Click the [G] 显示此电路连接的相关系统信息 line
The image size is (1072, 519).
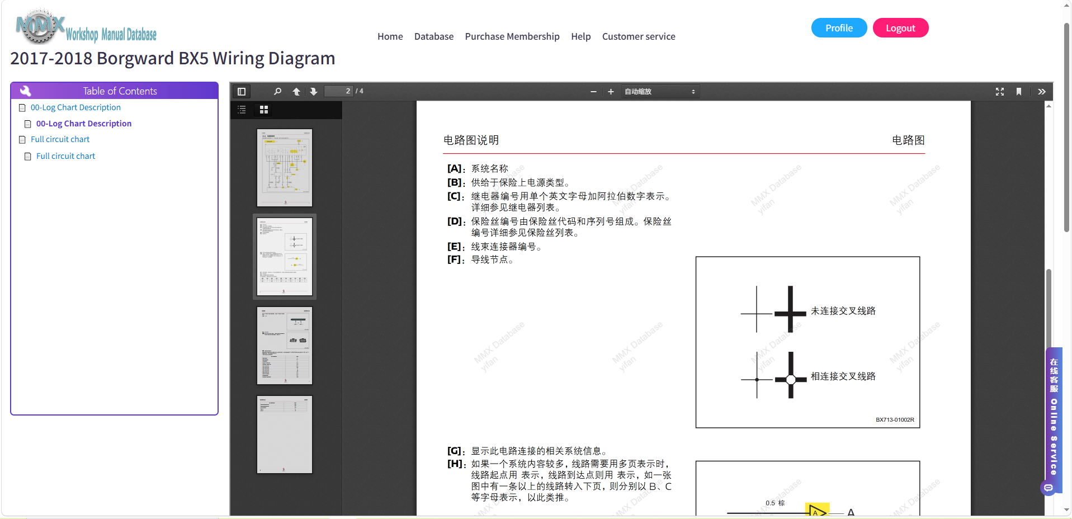point(527,451)
